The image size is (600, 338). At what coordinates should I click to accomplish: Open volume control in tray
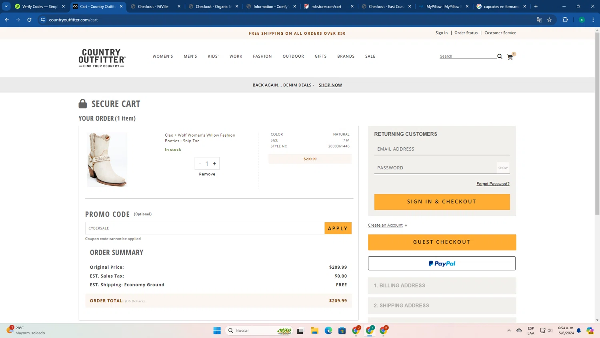point(550,330)
